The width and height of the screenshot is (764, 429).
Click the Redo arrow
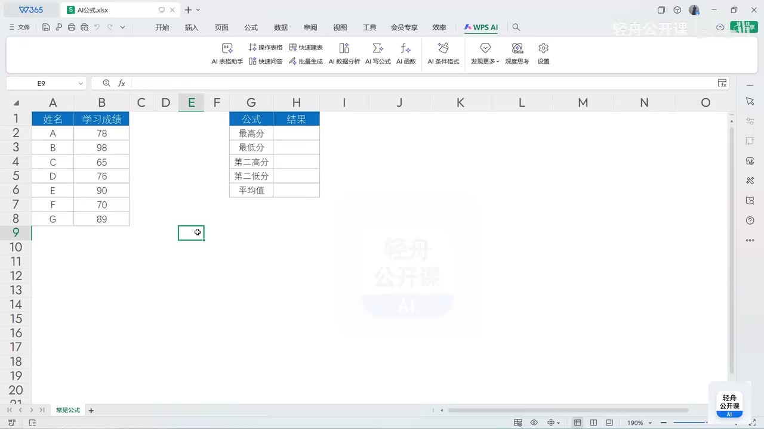(x=110, y=27)
